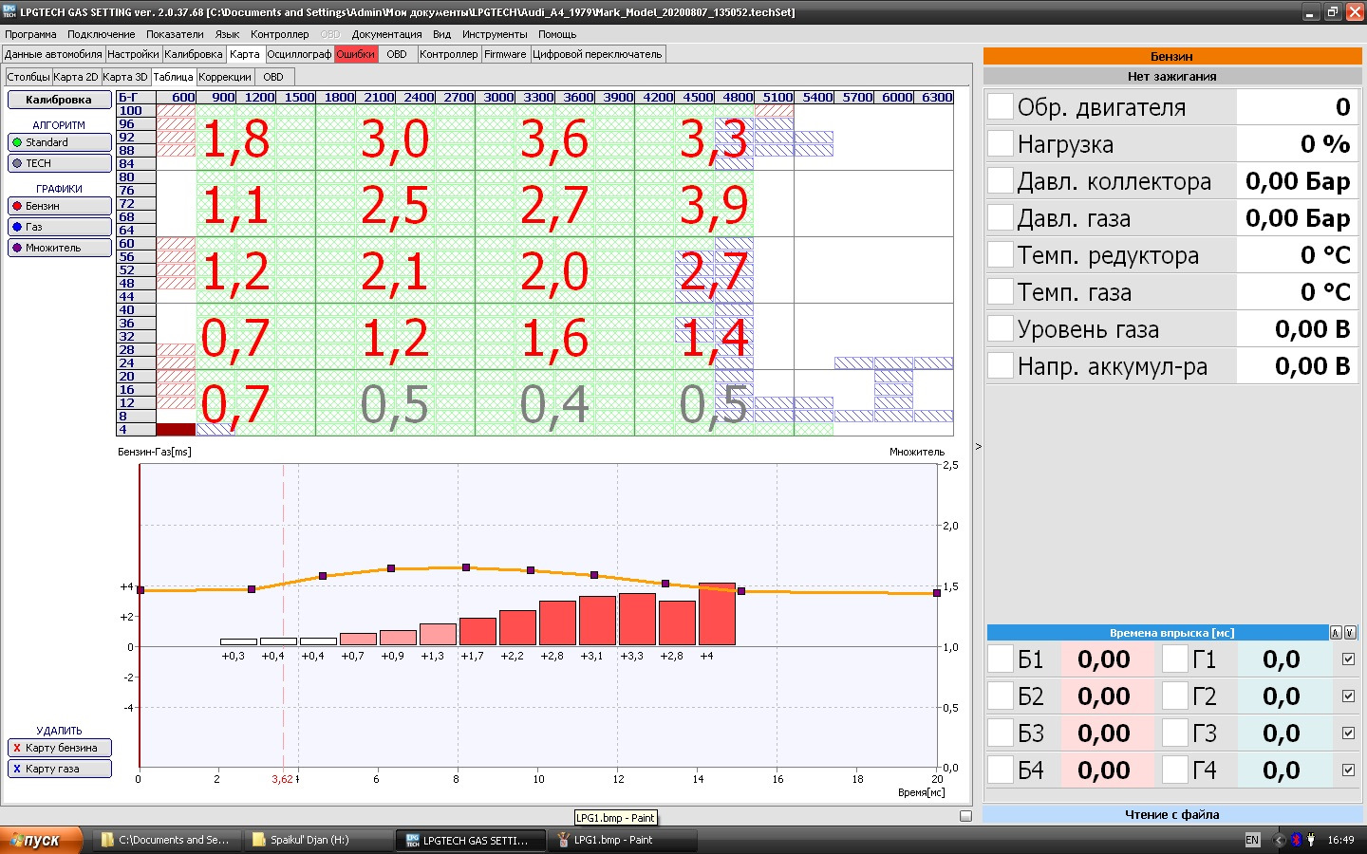Click the tray clock showing 16:49
Viewport: 1367px width, 854px height.
1340,840
